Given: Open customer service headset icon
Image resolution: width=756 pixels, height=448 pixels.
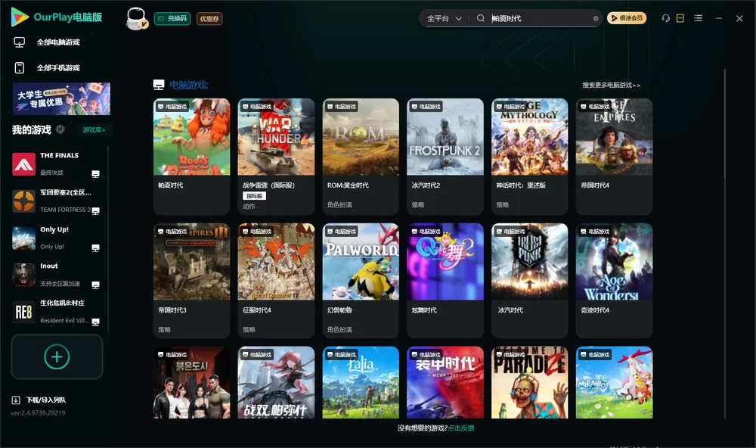Looking at the screenshot, I should pos(665,18).
